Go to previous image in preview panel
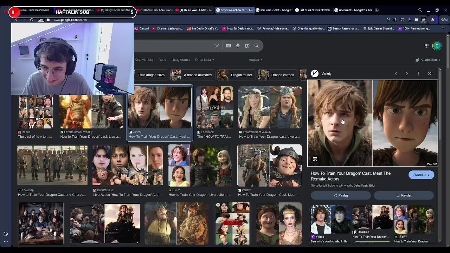 point(396,73)
